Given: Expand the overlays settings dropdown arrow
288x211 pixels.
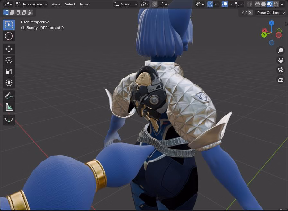Looking at the screenshot, I should 231,4.
